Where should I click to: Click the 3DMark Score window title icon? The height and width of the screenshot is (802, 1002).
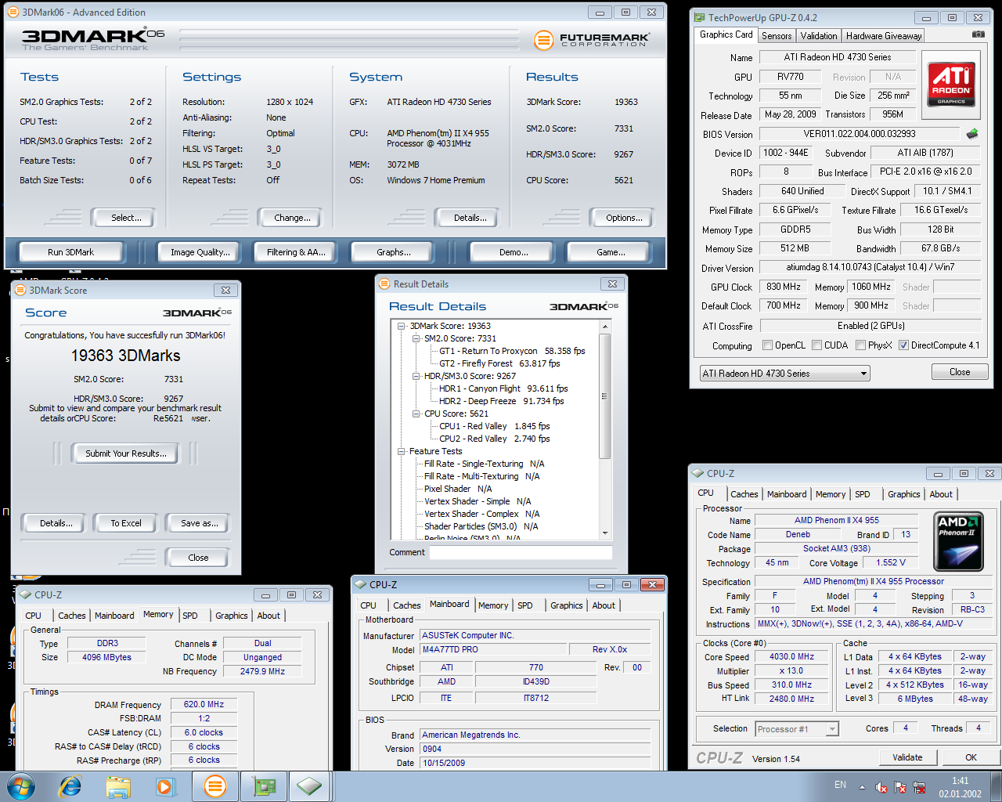(20, 290)
